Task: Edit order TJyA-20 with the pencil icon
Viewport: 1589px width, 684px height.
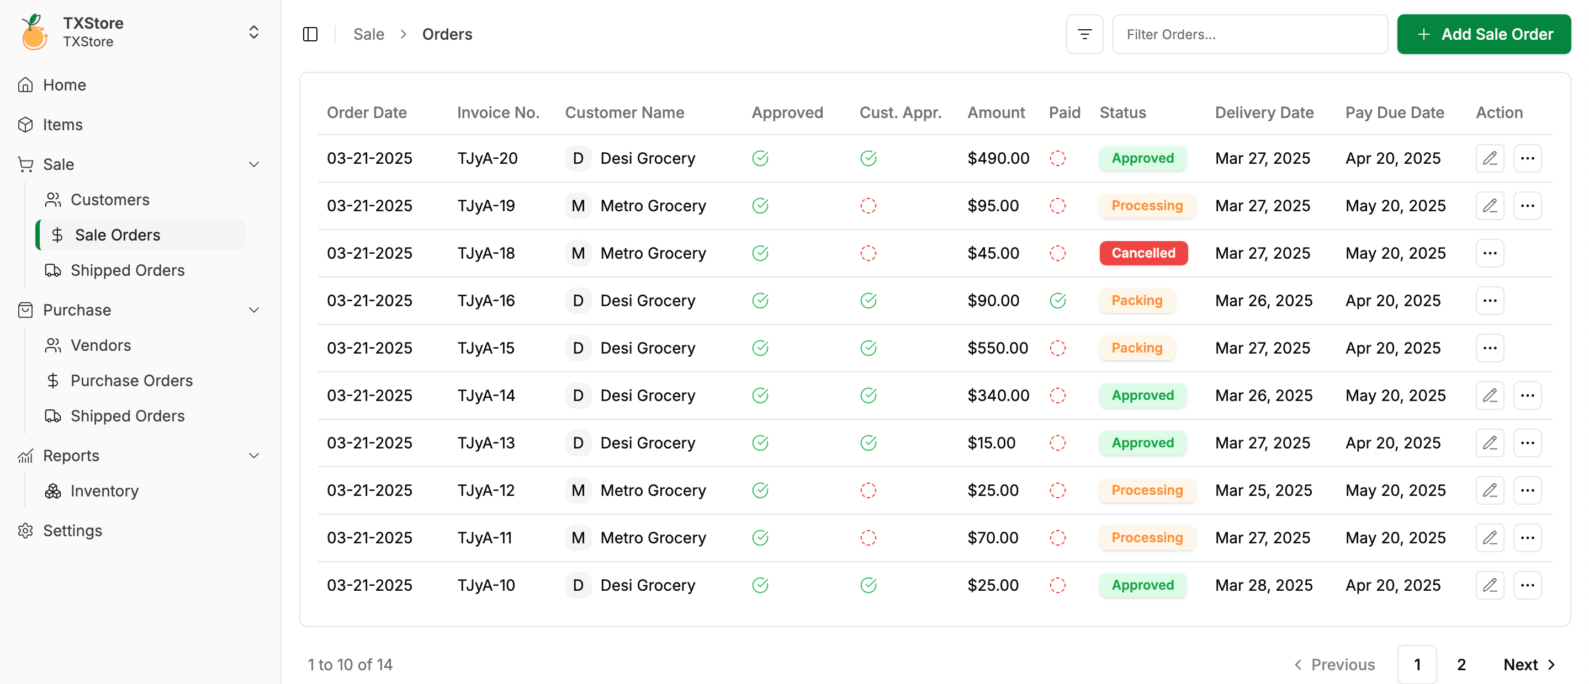Action: pyautogui.click(x=1489, y=158)
